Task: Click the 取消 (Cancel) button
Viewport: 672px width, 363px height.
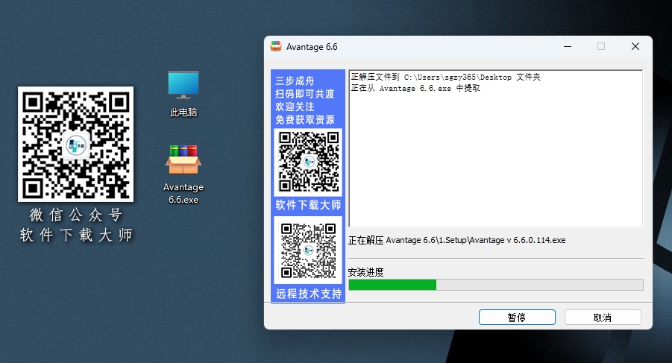Action: (603, 318)
